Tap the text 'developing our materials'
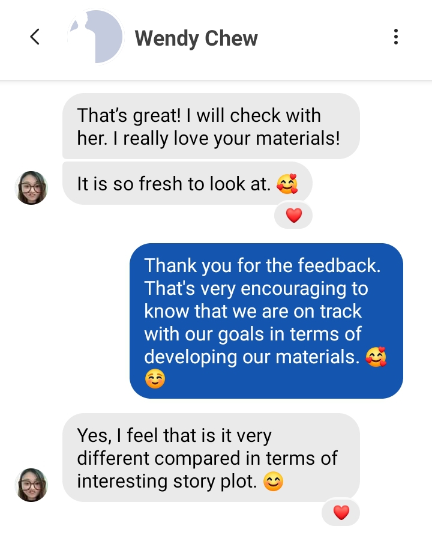This screenshot has width=432, height=538. pyautogui.click(x=250, y=357)
